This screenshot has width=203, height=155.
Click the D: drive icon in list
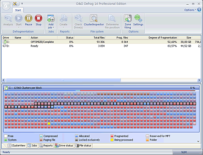(5, 46)
